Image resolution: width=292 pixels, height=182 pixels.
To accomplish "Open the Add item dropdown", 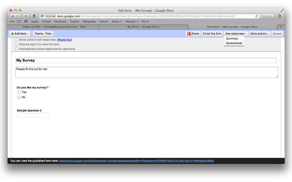I will click(x=20, y=34).
